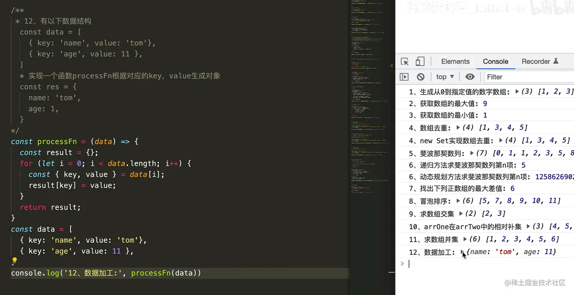
Task: Expand the array in the '4、数组去重' row
Action: pos(458,128)
